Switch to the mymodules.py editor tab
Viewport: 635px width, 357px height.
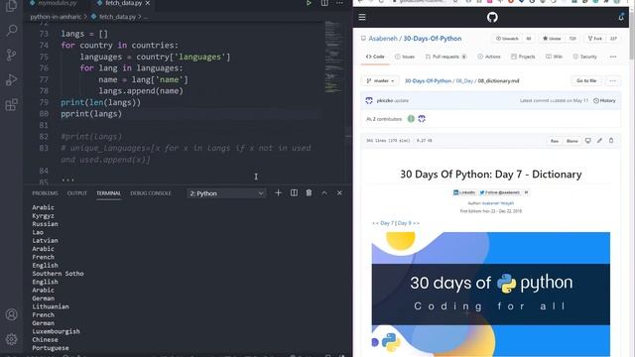[58, 3]
